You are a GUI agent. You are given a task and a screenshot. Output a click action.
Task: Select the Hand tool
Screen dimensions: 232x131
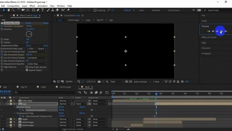[x=9, y=10]
